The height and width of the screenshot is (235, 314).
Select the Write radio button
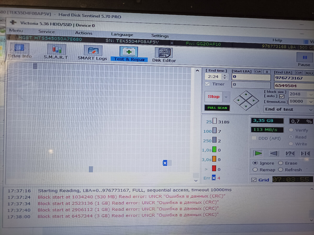click(x=291, y=144)
